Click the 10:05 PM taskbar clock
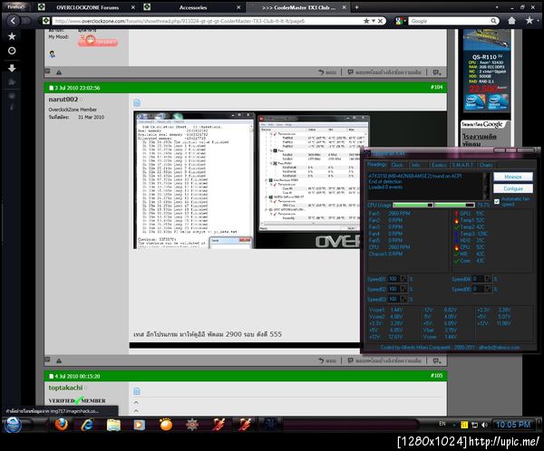This screenshot has width=544, height=451. click(x=513, y=425)
